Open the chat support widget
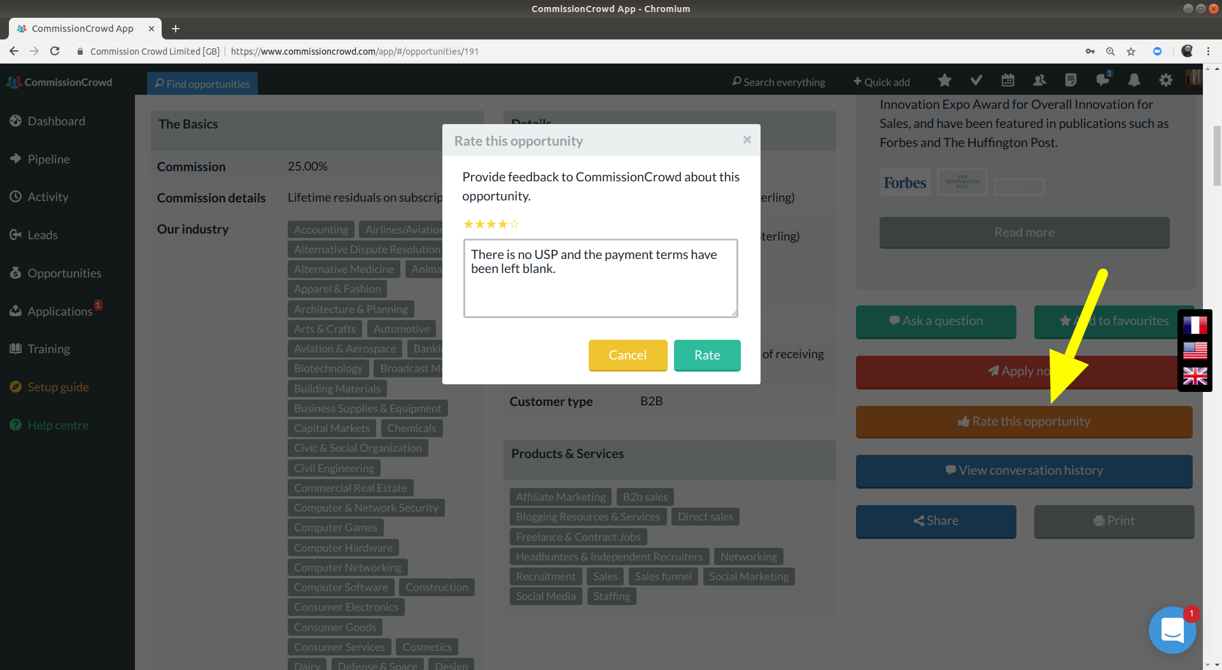The width and height of the screenshot is (1222, 670). [x=1172, y=630]
